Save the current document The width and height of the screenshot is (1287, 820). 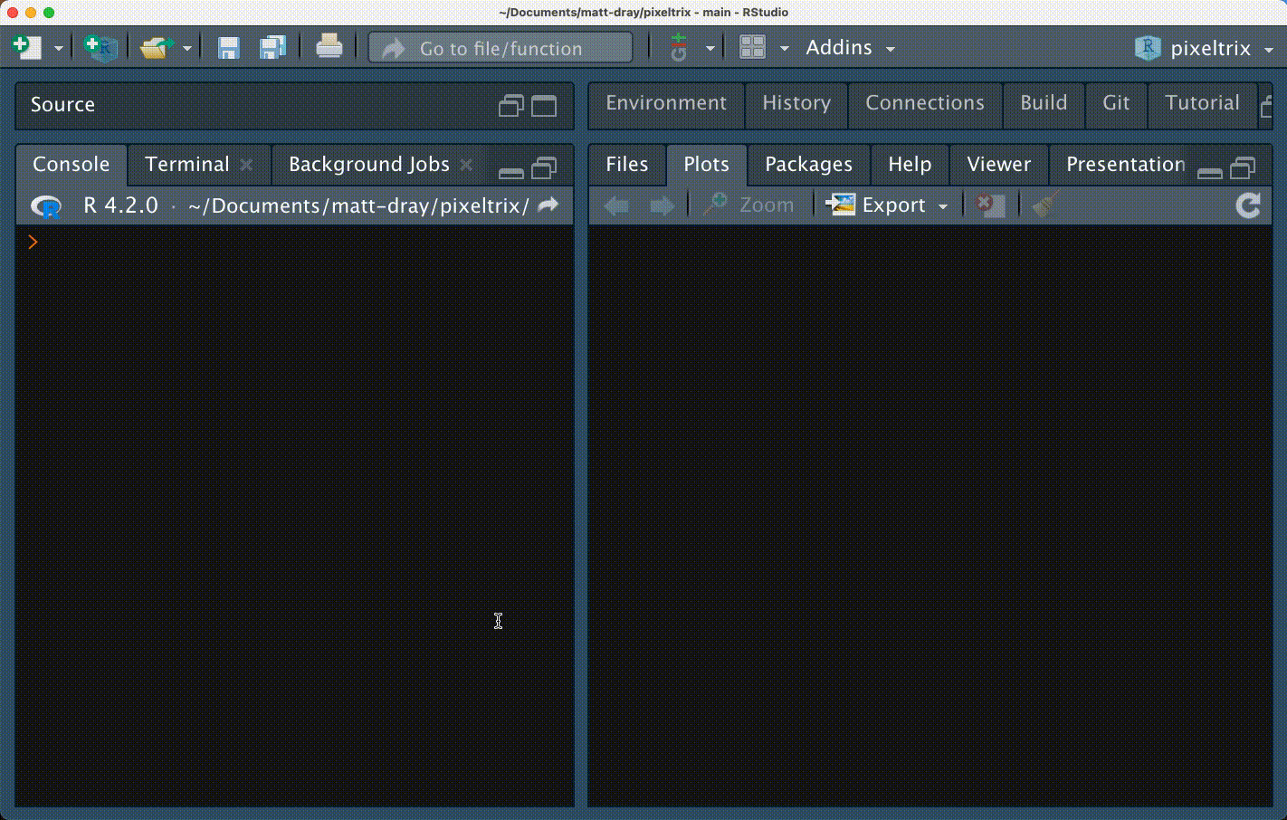point(227,46)
